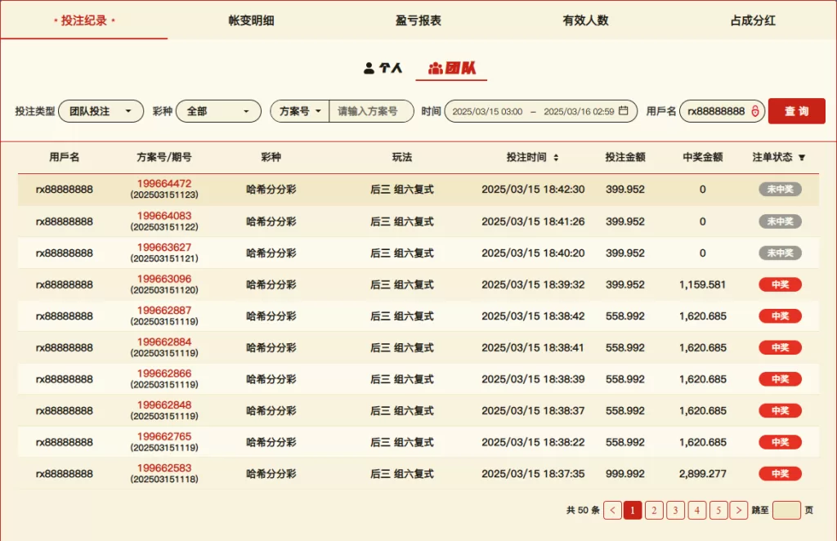This screenshot has width=837, height=541.
Task: Select start date 2025/03/15 03:00
Action: pos(487,111)
